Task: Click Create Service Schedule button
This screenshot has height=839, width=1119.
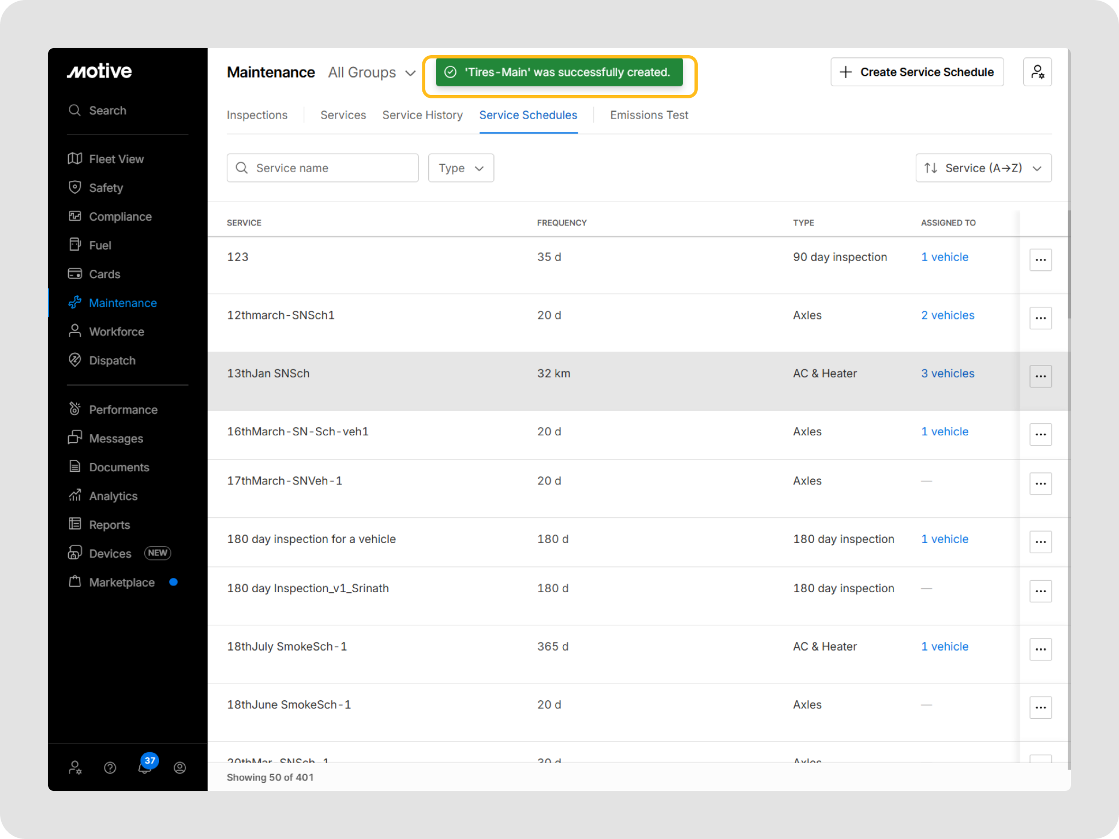Action: [916, 72]
